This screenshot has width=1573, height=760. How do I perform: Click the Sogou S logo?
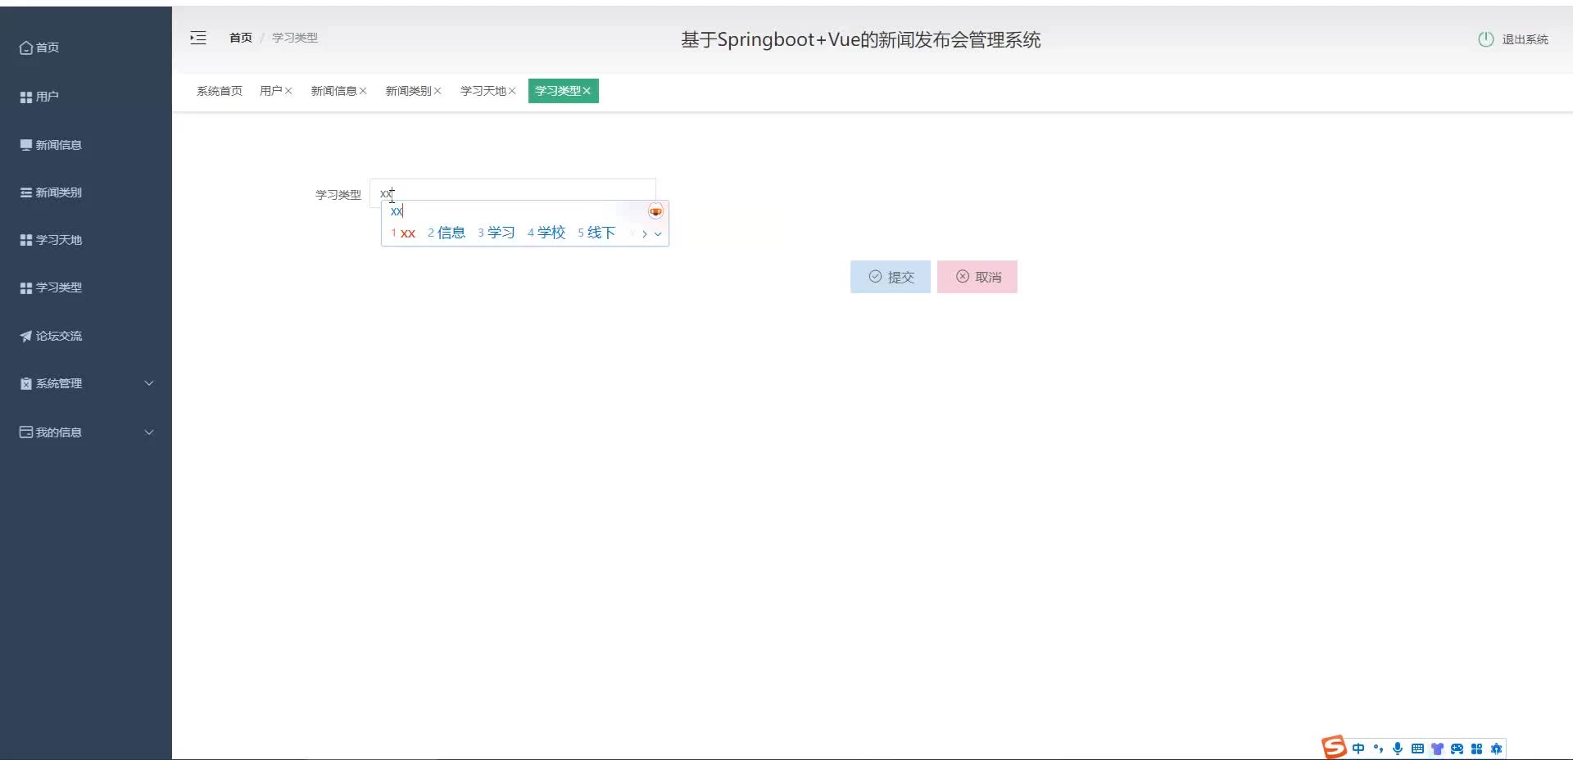(1334, 747)
